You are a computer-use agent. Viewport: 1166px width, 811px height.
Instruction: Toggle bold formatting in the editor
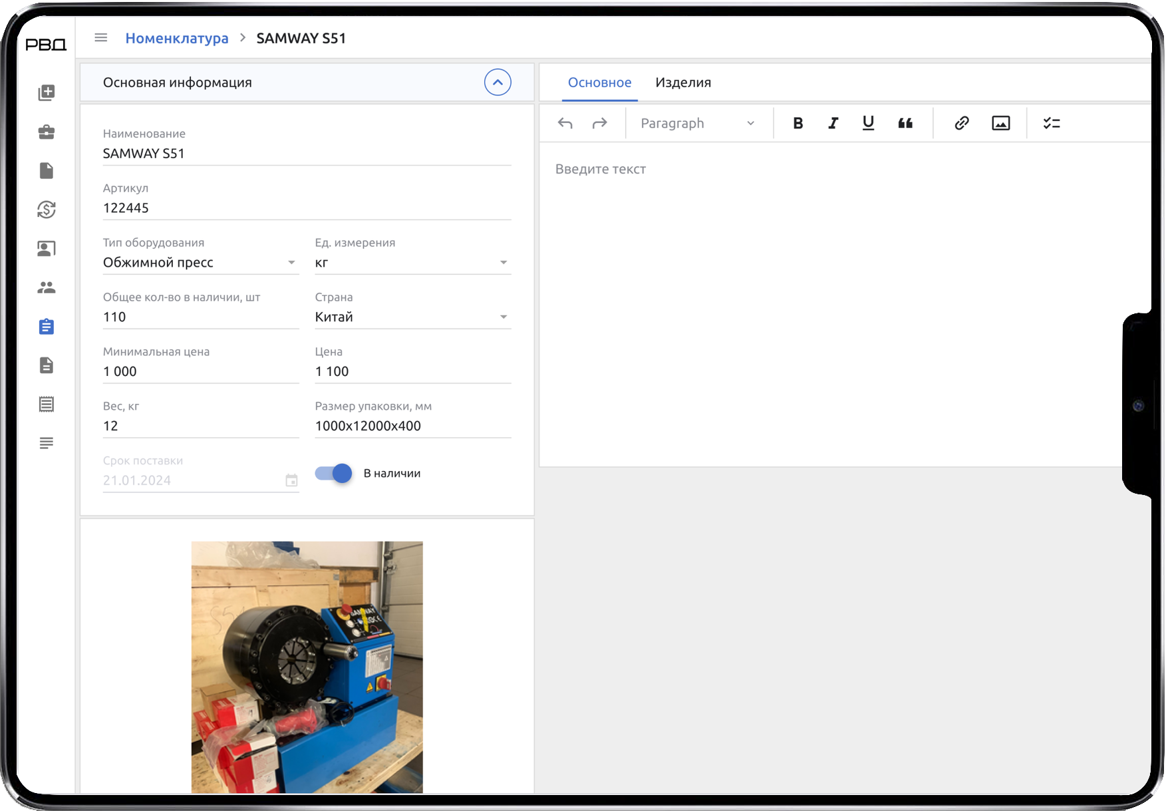(x=798, y=123)
